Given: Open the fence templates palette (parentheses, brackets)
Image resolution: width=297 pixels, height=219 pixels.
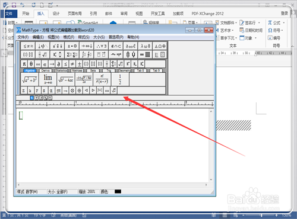Looking at the screenshot, I should click(x=28, y=54).
